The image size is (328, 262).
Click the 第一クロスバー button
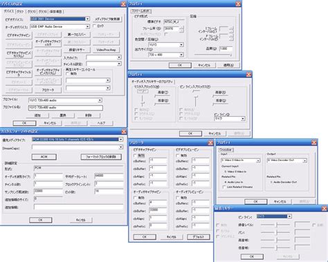(x=77, y=35)
